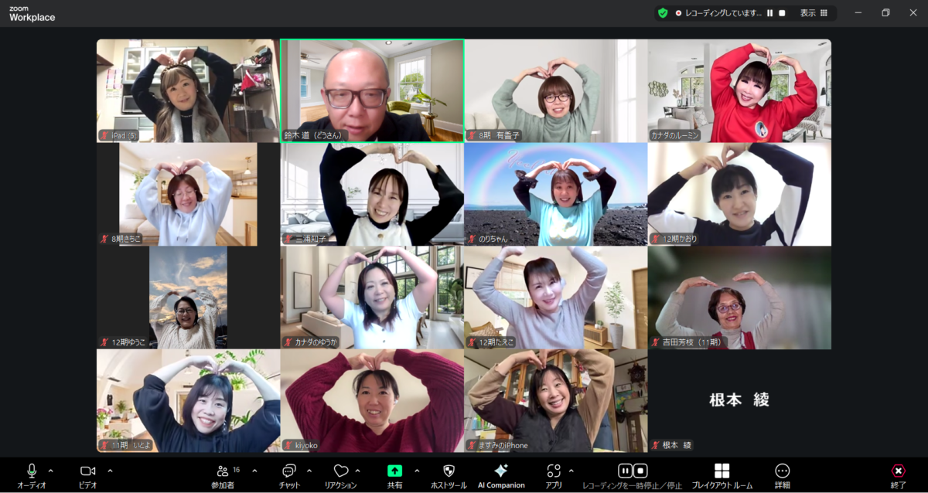Click the green share screen (共有) icon
928x493 pixels.
pos(394,471)
